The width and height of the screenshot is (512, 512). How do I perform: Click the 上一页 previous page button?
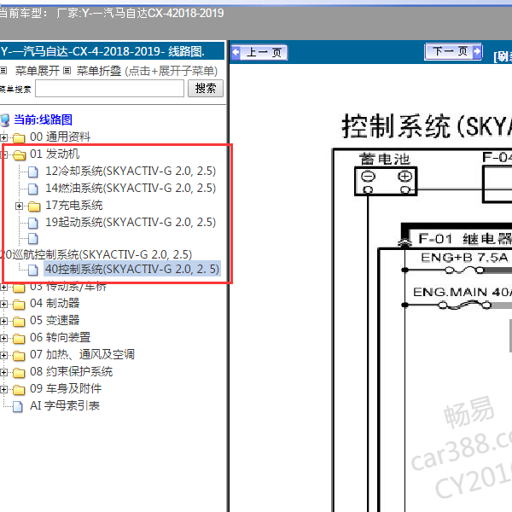point(259,53)
